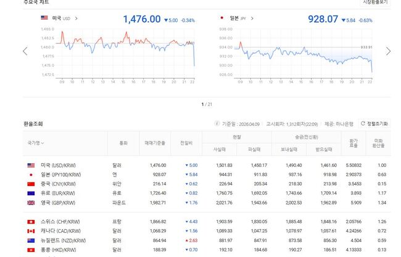This screenshot has height=257, width=401.
Task: Open the 유로 (EUR/KRW) row link
Action: (59, 193)
